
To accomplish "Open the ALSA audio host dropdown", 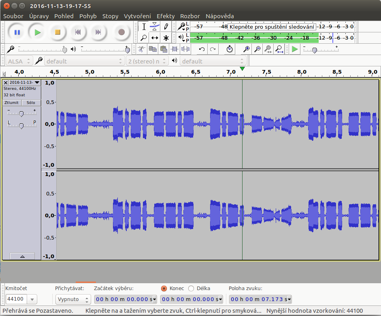I will click(19, 61).
